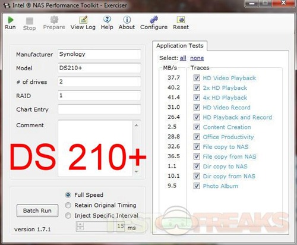Uncheck File copy to NAS
297x245 pixels.
point(197,146)
